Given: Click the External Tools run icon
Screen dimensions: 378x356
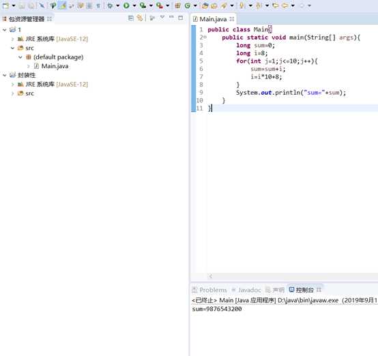Looking at the screenshot, I should point(160,5).
